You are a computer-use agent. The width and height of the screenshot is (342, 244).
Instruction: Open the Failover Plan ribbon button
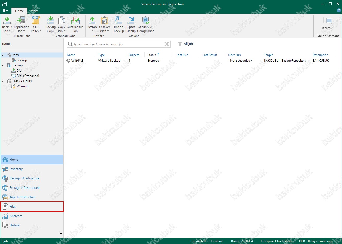pyautogui.click(x=104, y=24)
